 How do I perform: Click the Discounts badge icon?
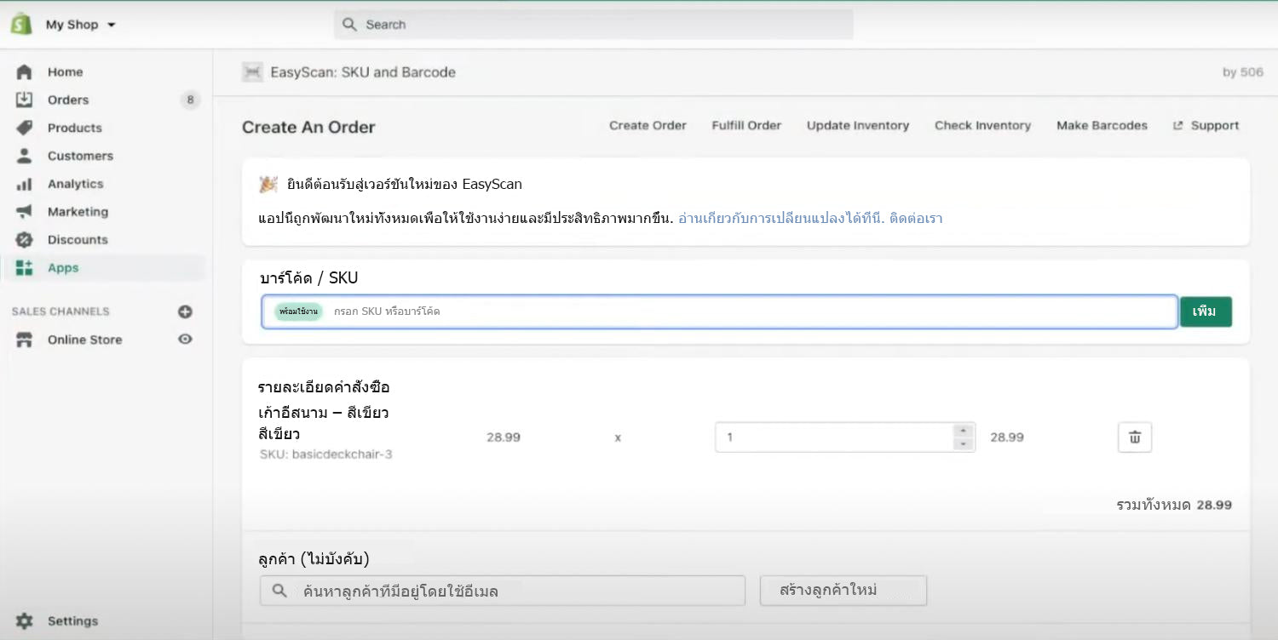[x=24, y=240]
